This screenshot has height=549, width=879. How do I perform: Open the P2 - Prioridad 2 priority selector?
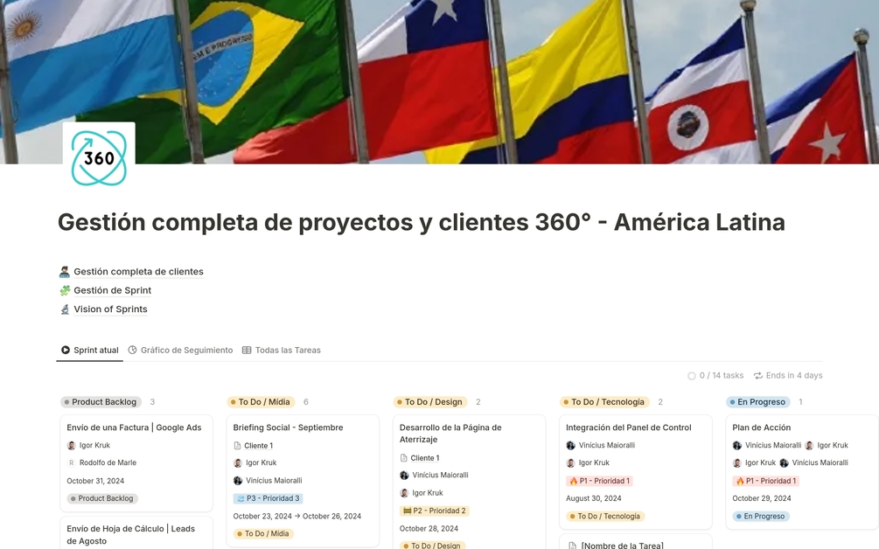click(x=434, y=511)
